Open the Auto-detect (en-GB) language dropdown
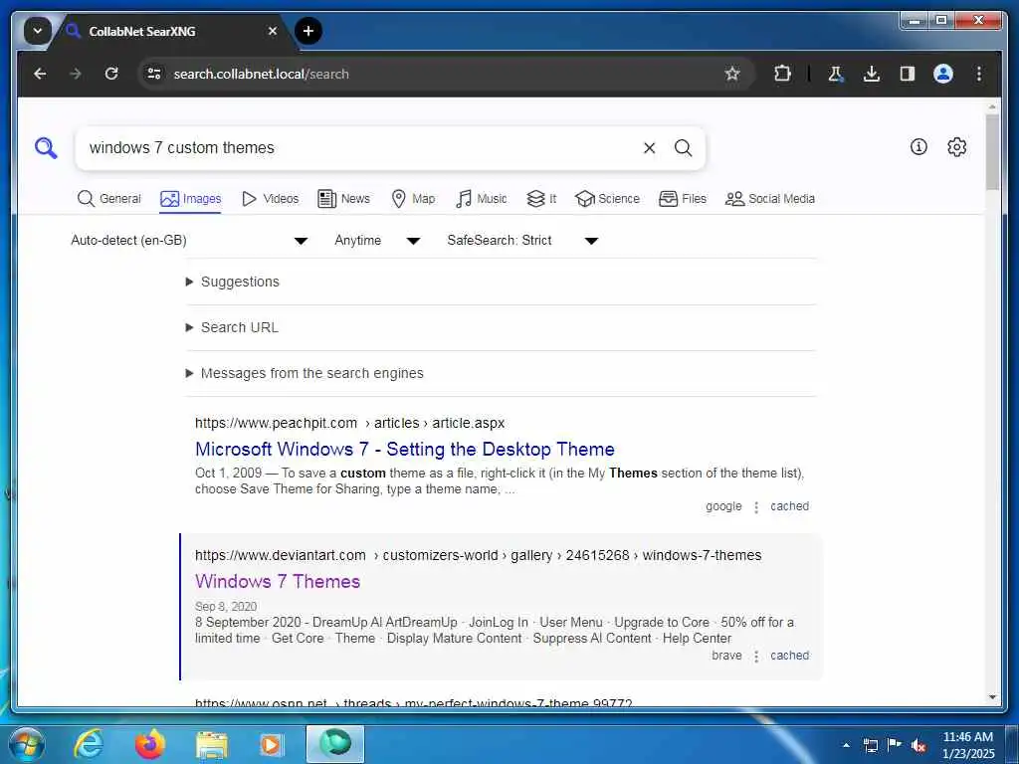 tap(188, 241)
